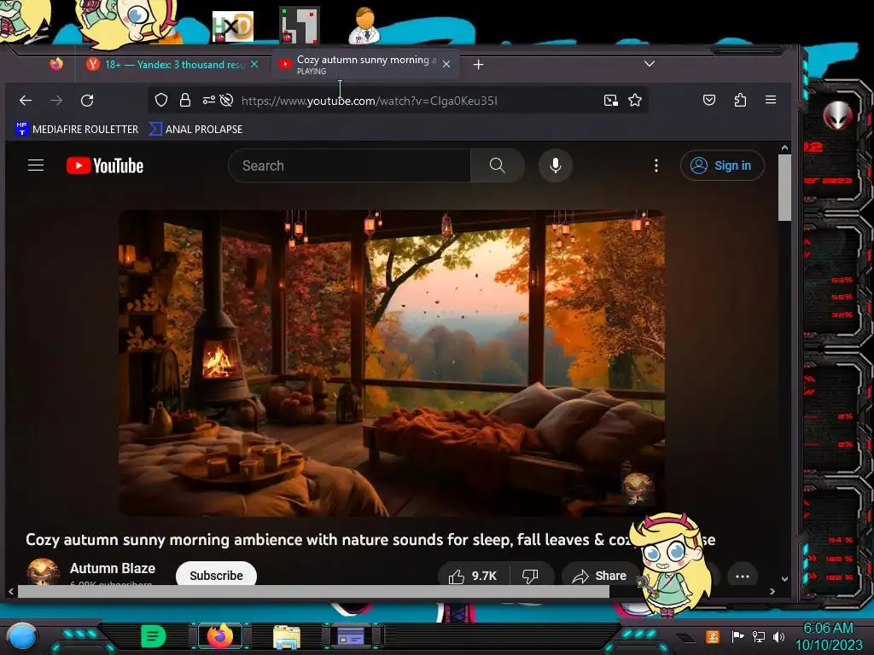Image resolution: width=874 pixels, height=655 pixels.
Task: Click the Java update tray icon
Action: [x=713, y=636]
